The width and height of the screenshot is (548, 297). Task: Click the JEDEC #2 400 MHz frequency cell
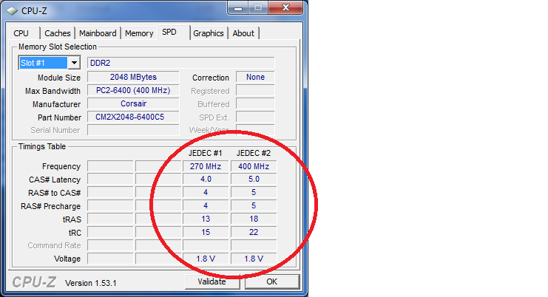pyautogui.click(x=254, y=166)
